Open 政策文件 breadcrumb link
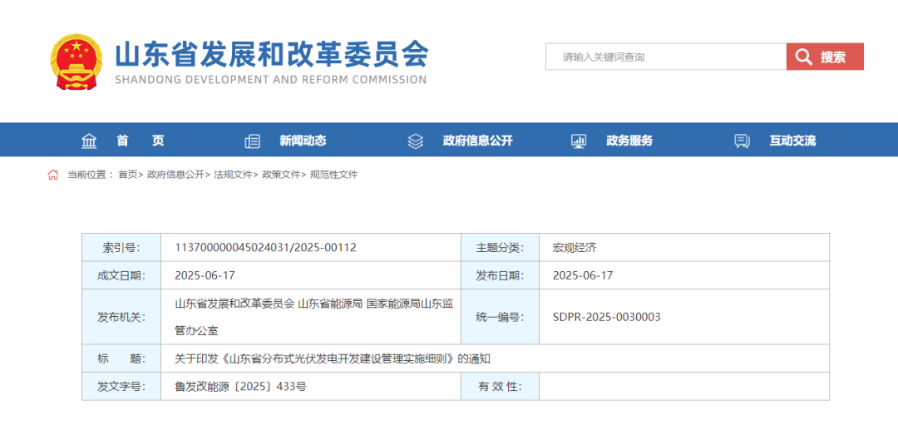 [281, 175]
